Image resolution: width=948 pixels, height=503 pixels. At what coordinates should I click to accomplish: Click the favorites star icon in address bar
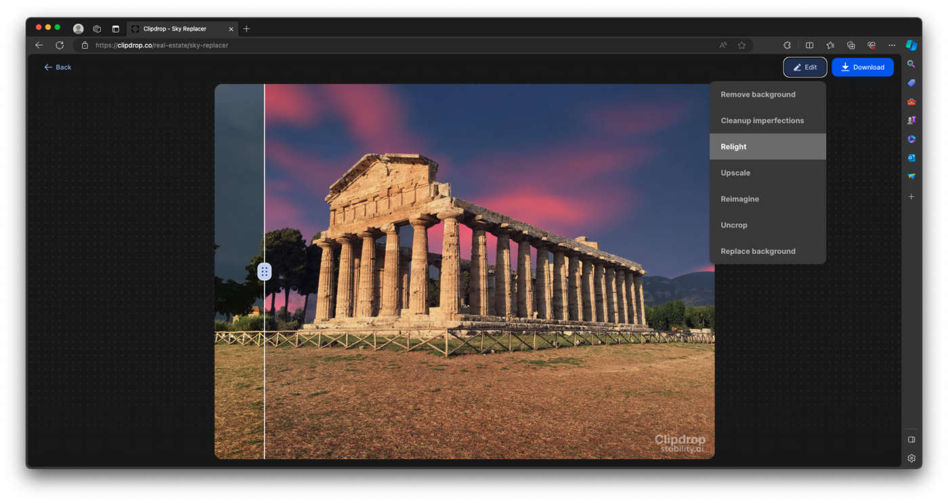pyautogui.click(x=741, y=45)
